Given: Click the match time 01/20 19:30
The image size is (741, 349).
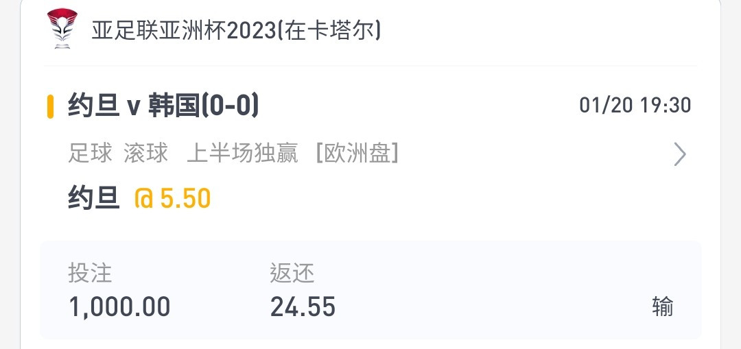Looking at the screenshot, I should (x=635, y=106).
